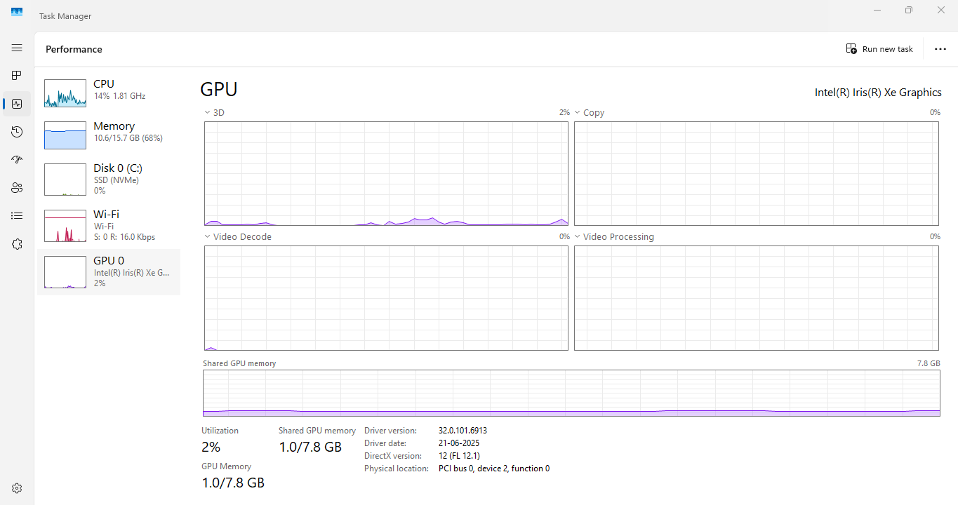The height and width of the screenshot is (505, 958).
Task: Switch to the Users page icon
Action: click(17, 188)
